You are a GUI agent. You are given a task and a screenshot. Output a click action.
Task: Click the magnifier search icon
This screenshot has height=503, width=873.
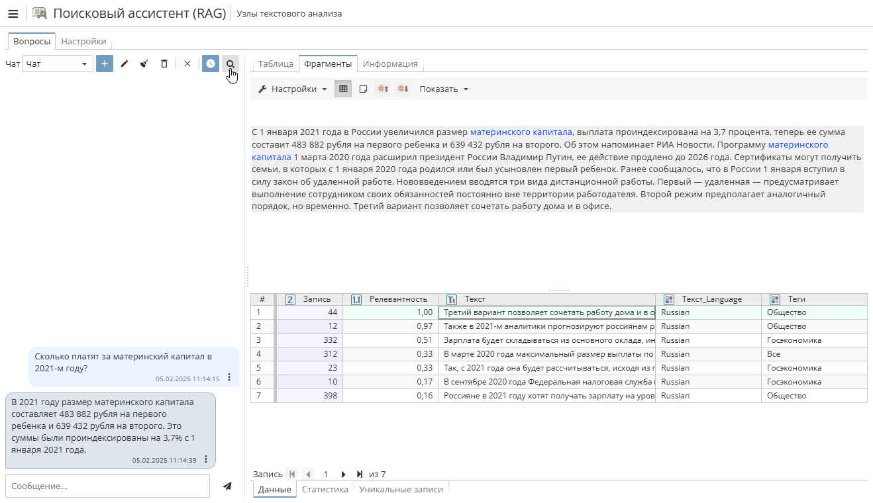pyautogui.click(x=231, y=64)
